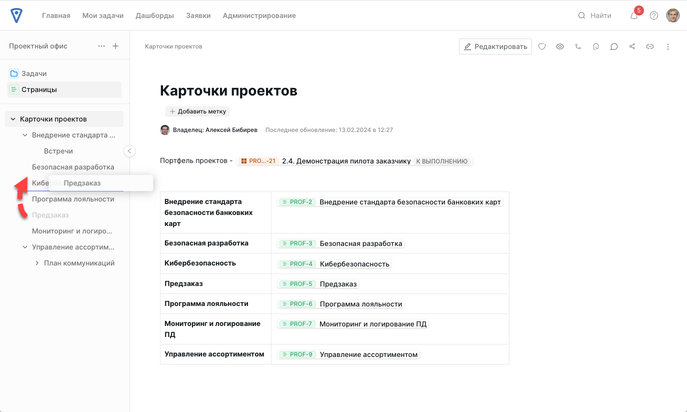Click the heart favorite icon in page toolbar
The image size is (687, 412).
[x=542, y=46]
